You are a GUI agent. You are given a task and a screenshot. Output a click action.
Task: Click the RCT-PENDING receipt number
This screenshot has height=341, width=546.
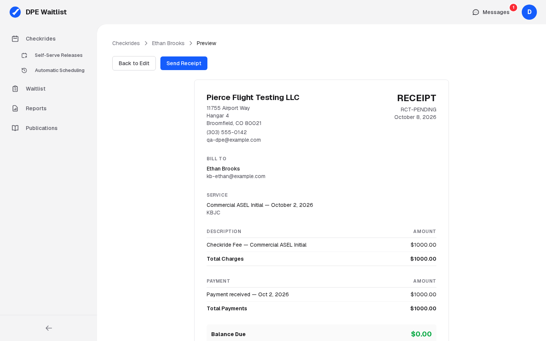tap(419, 109)
